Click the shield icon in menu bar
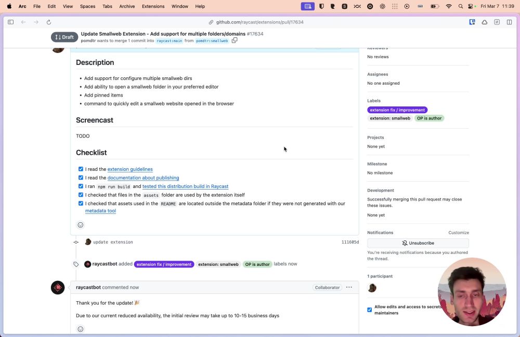520x337 pixels. pos(321,6)
